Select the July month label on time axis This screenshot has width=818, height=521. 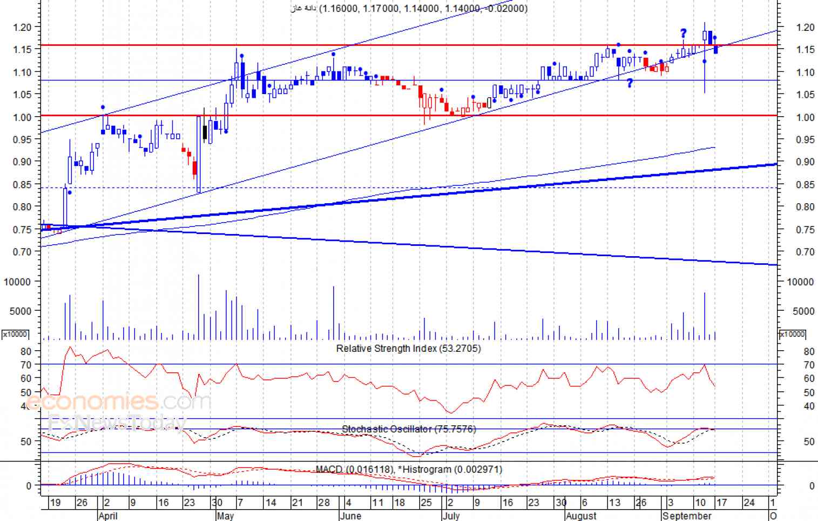(x=451, y=516)
